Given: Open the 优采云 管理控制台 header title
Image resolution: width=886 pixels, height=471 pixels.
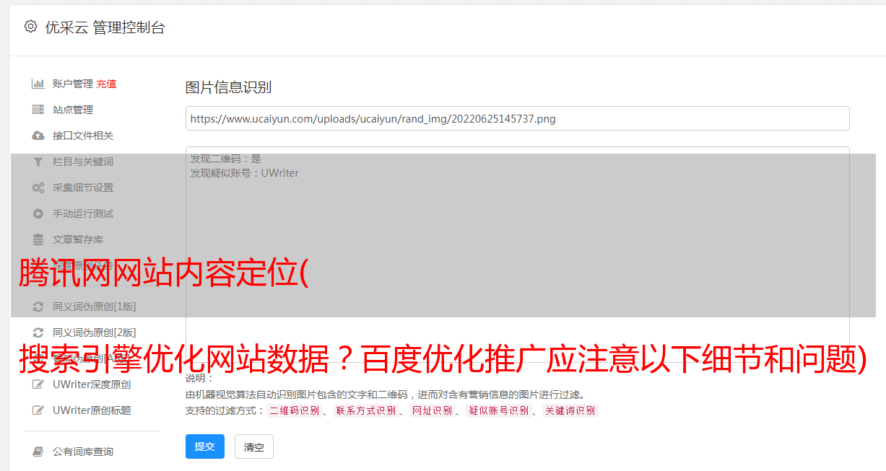Looking at the screenshot, I should point(105,27).
